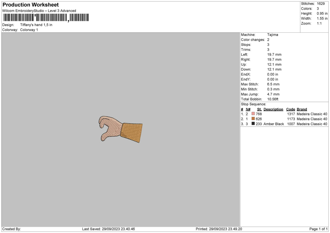Select the 'Up:' row value 12.1 mm
330x233 pixels.
pos(274,64)
